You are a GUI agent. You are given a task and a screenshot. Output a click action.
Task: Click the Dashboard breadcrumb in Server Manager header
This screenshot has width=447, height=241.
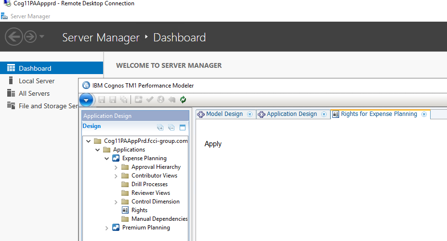click(x=179, y=38)
